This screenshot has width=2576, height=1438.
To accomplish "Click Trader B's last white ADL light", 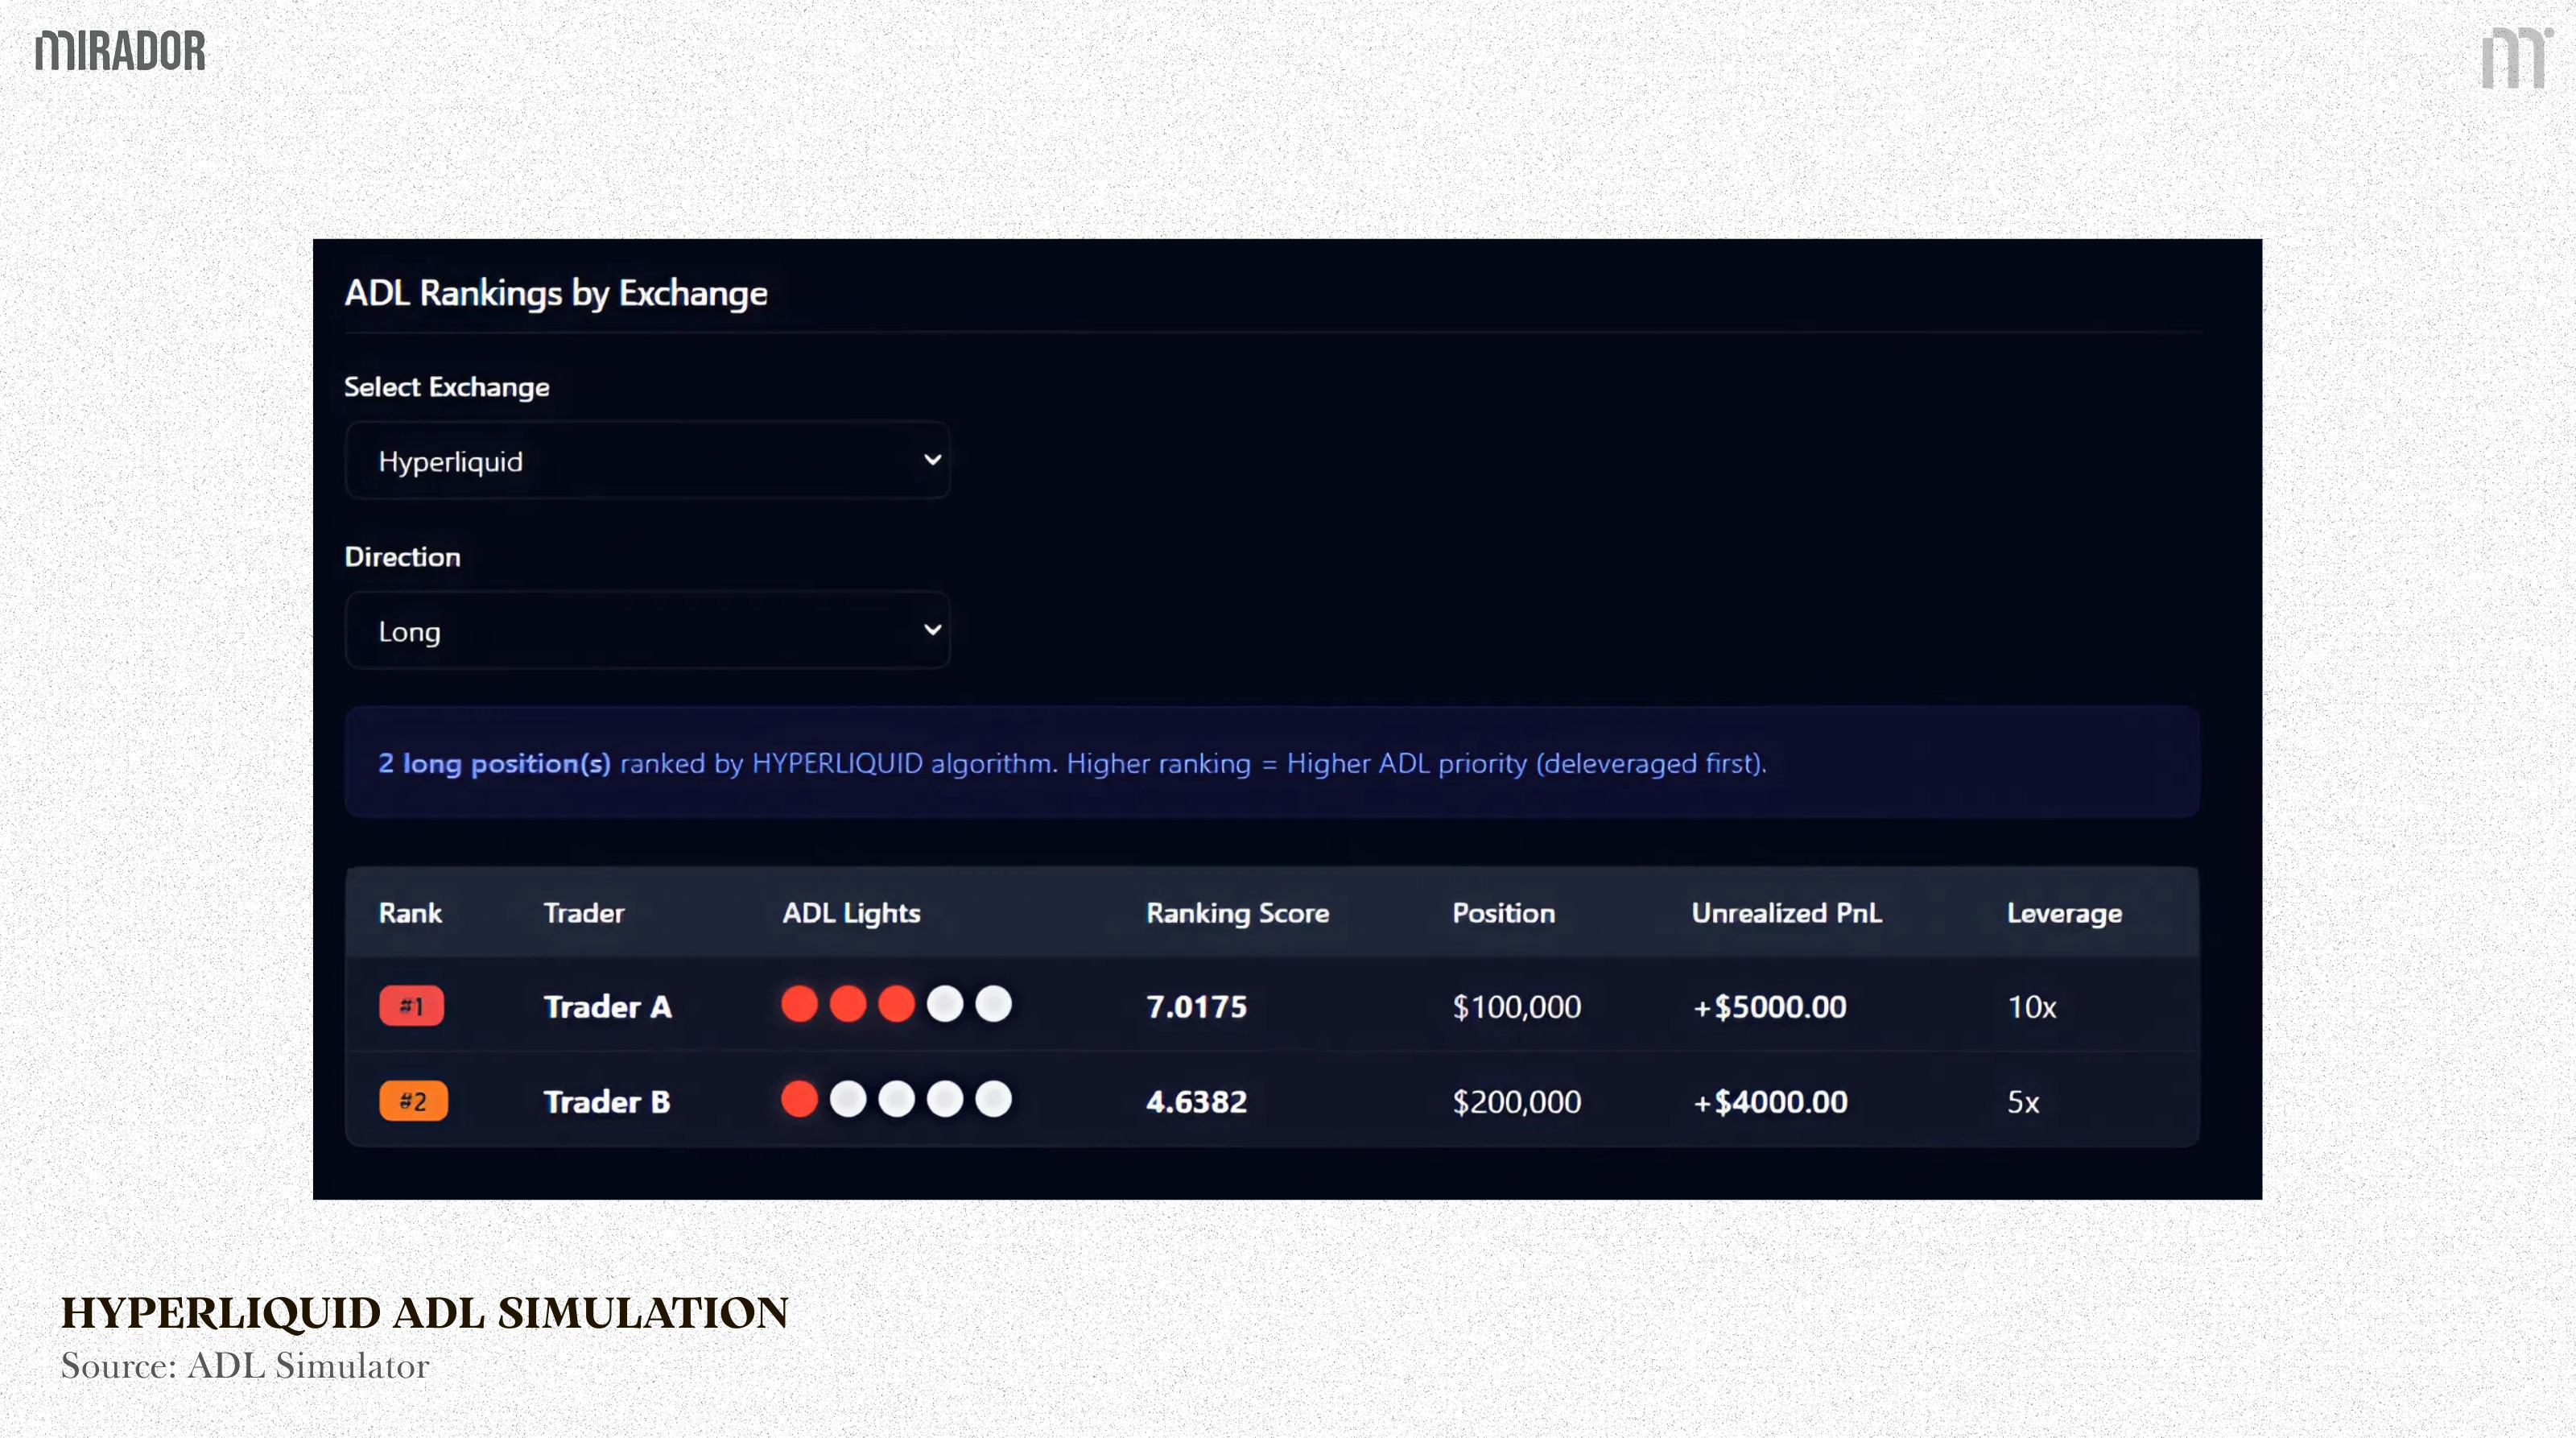I will [993, 1099].
